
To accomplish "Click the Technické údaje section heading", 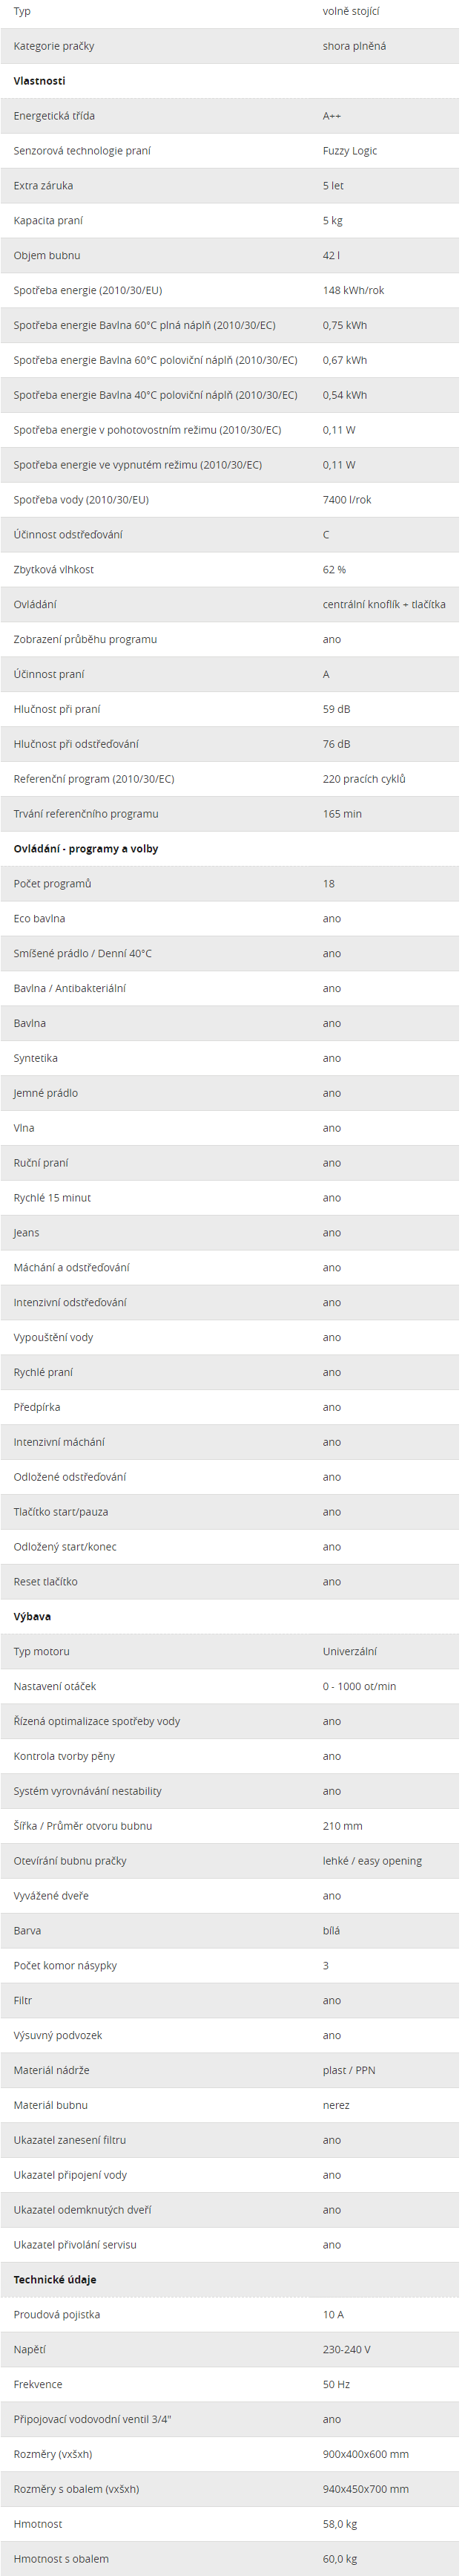I will point(55,2280).
